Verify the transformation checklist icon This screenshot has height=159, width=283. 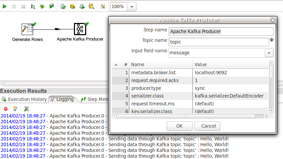(63, 7)
